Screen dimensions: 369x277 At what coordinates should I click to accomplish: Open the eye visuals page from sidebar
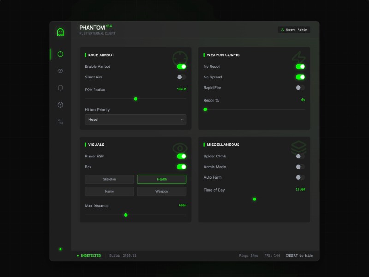(60, 71)
